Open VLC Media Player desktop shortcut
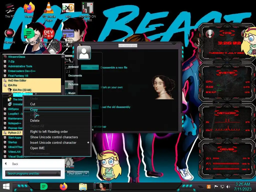Viewport: 256px width, 192px height. pos(48,12)
